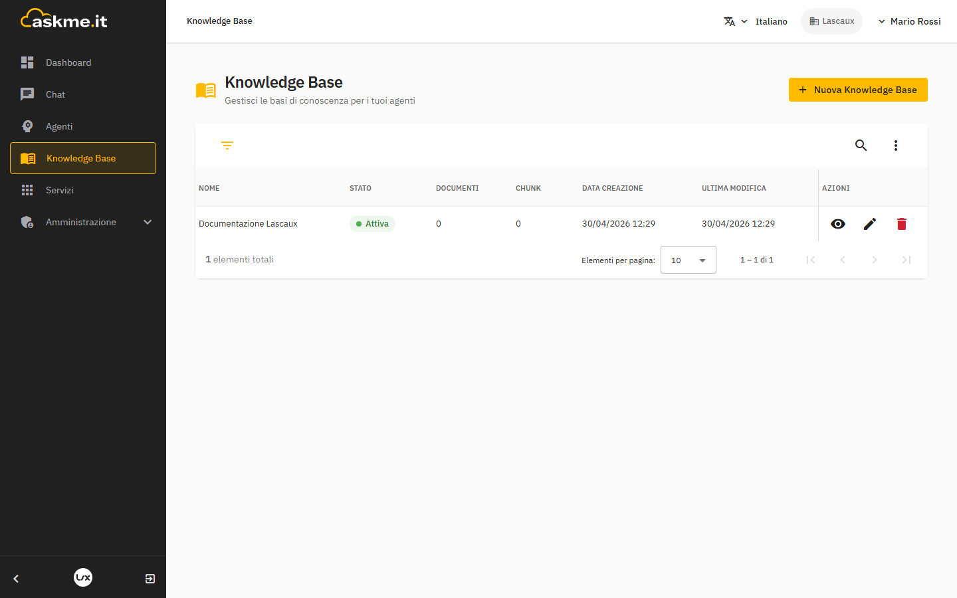The height and width of the screenshot is (598, 957).
Task: Expand the Amministrazione chevron
Action: tap(148, 222)
